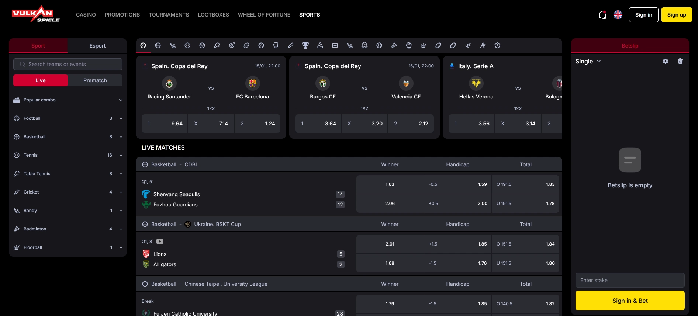Open live stream icon for Lions vs Alligators

click(x=160, y=242)
